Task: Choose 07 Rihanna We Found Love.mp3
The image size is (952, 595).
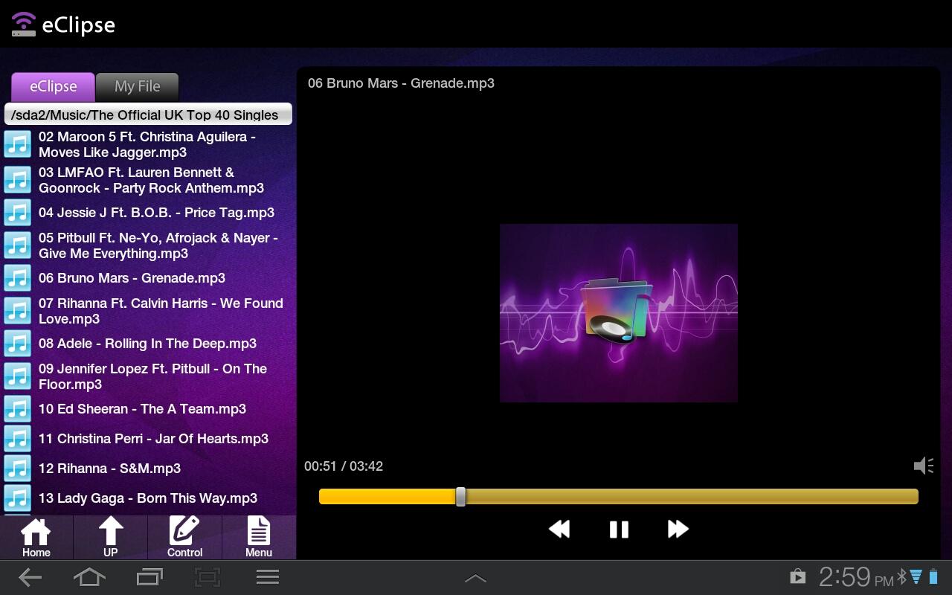Action: [161, 311]
